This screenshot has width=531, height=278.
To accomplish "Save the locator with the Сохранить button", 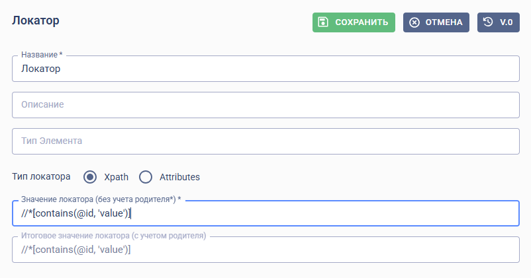I will coord(354,22).
